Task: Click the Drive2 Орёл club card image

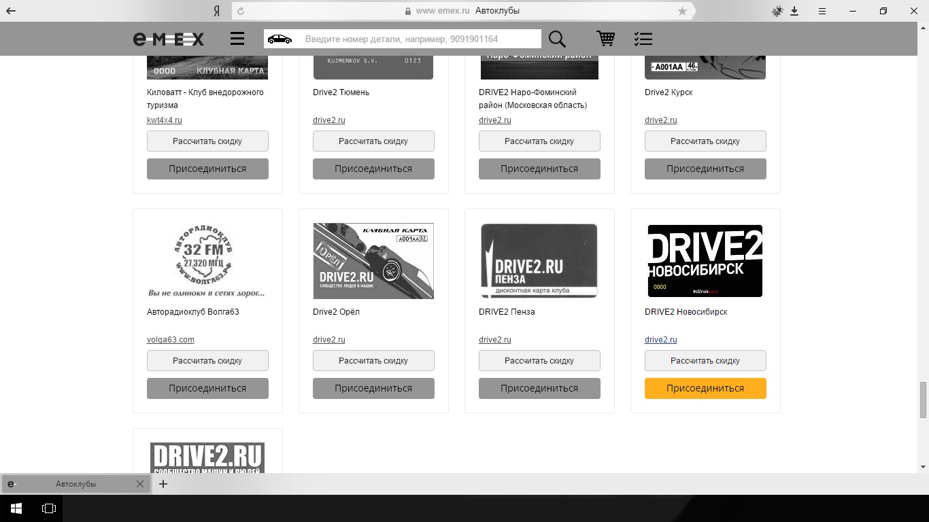Action: (373, 261)
